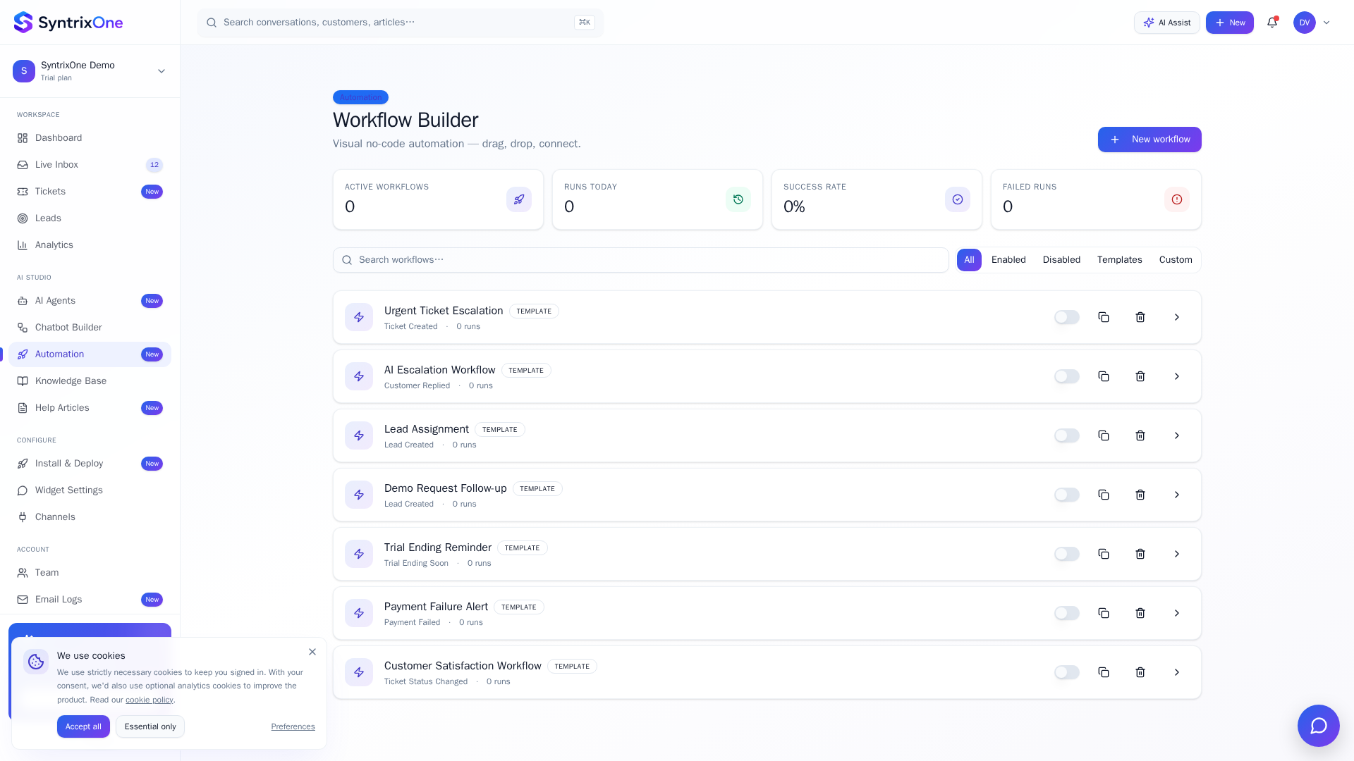Click the rocket icon in Active Workflows card
Screen dimensions: 1354x761
tap(519, 199)
